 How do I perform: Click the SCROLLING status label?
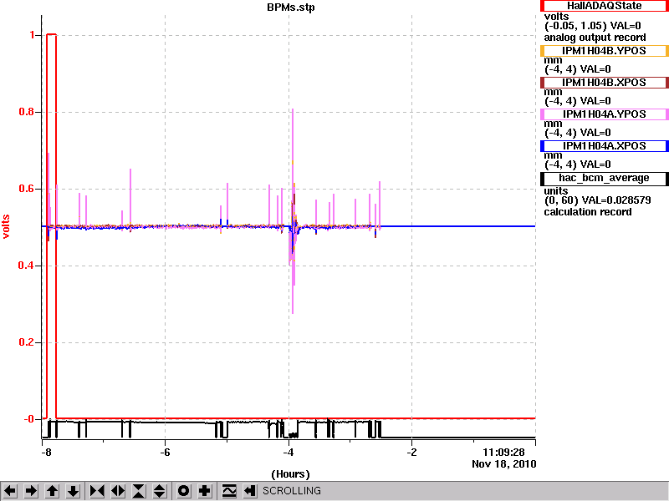(x=292, y=491)
